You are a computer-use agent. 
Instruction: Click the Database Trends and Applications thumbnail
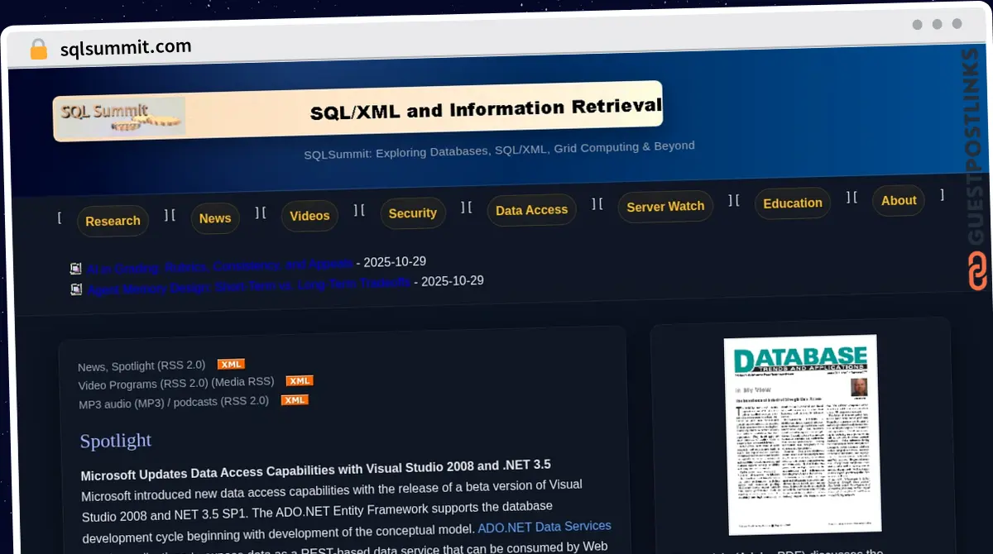point(801,433)
